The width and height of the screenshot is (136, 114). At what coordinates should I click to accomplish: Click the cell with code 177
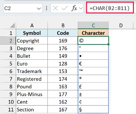click(x=63, y=94)
